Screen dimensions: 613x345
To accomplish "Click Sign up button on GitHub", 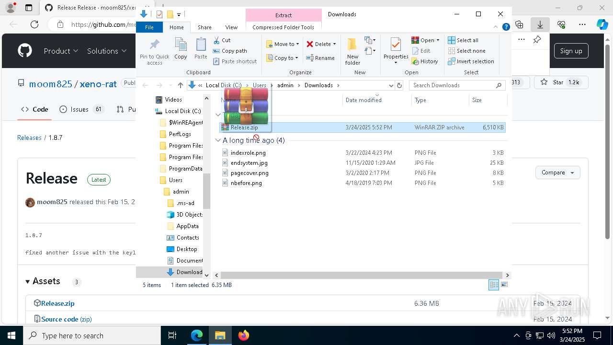I will 571,51.
